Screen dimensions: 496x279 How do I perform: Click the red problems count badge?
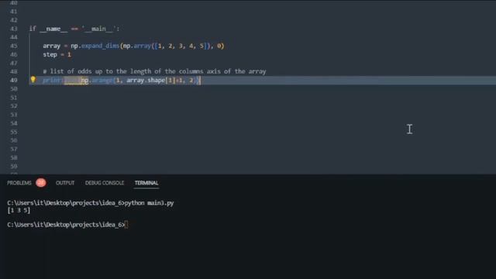coord(41,183)
